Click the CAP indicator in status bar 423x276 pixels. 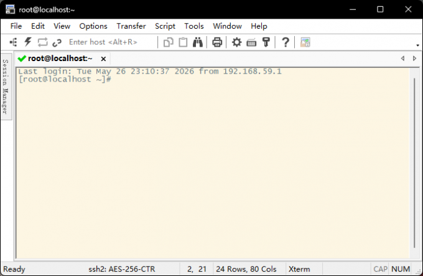[x=380, y=269]
